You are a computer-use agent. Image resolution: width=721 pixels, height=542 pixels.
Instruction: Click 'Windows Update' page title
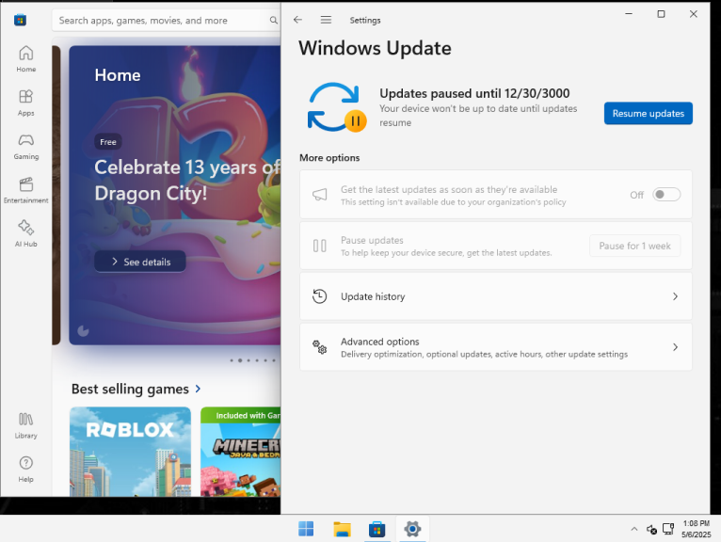[375, 48]
